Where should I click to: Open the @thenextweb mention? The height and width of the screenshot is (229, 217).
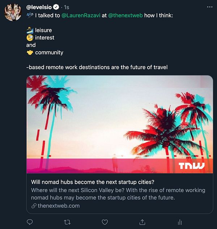(x=125, y=16)
